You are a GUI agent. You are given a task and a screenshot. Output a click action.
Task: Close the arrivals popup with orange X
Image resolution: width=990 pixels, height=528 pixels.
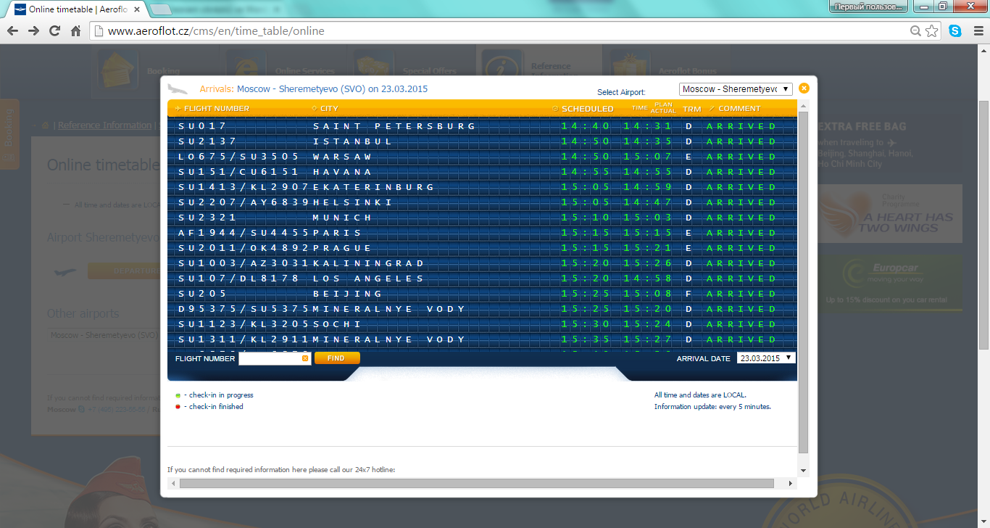[804, 88]
